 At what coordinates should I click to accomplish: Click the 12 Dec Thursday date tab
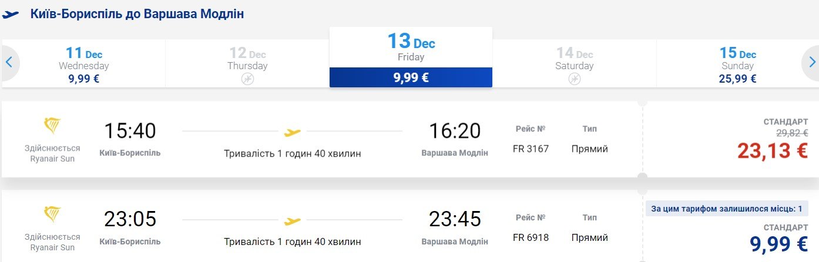247,64
